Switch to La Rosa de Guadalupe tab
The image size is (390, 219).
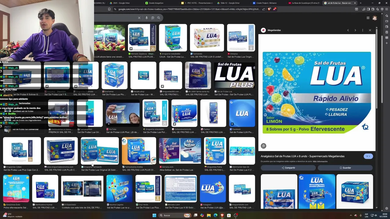pyautogui.click(x=304, y=3)
